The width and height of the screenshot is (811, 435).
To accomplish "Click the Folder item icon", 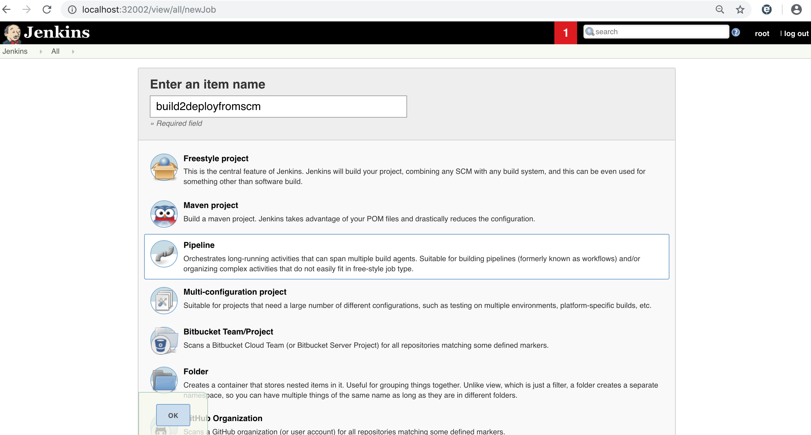I will tap(164, 379).
